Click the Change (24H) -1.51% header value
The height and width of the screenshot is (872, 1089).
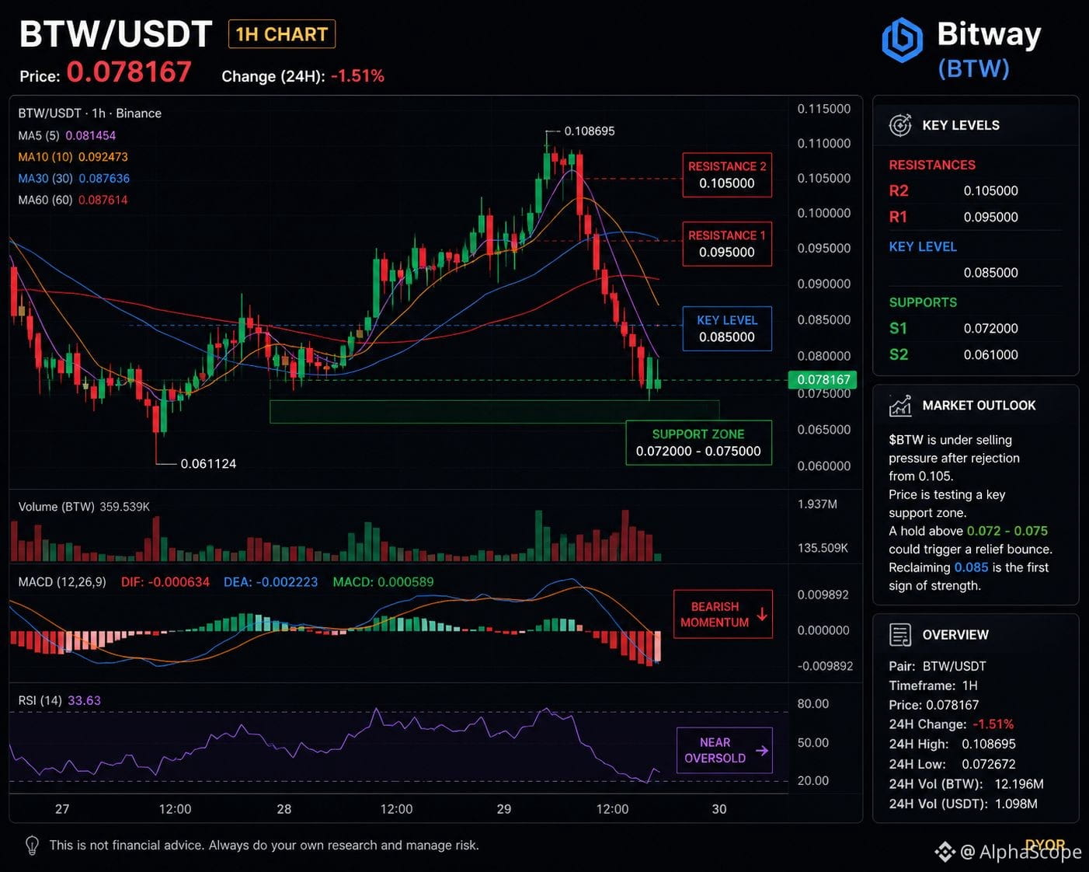pyautogui.click(x=303, y=76)
